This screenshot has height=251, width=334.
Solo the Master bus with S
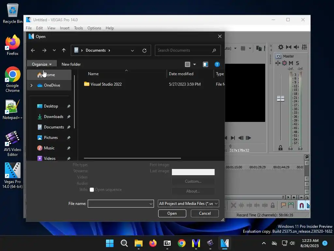[297, 63]
